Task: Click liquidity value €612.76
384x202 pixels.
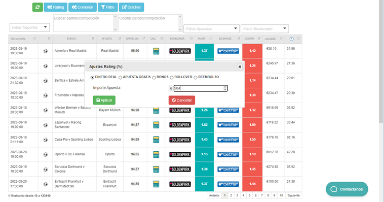Action: 272,152
